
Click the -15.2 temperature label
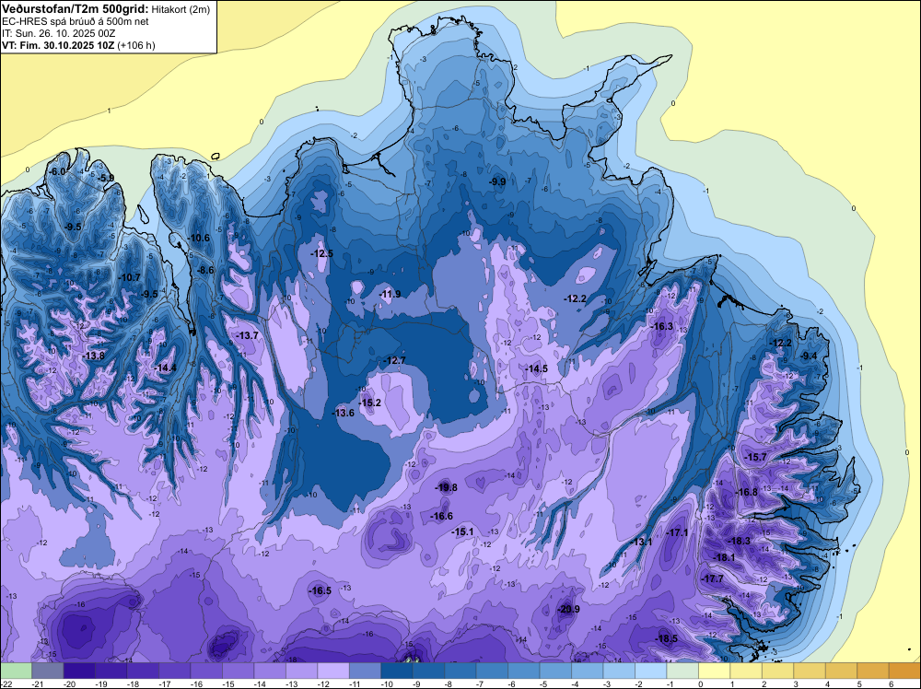(x=370, y=403)
